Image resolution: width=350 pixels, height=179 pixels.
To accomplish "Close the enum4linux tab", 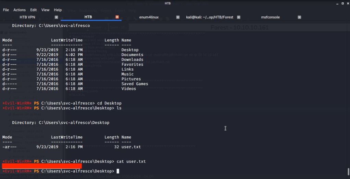I will [178, 17].
